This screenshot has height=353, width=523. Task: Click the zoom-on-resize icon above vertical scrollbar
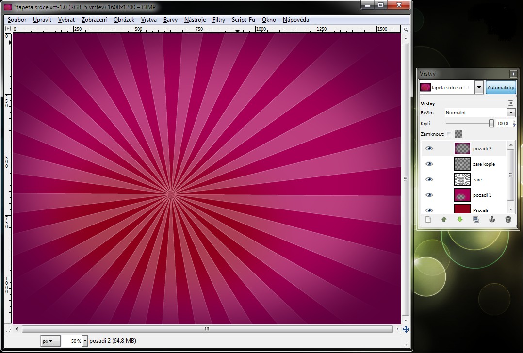(x=406, y=29)
